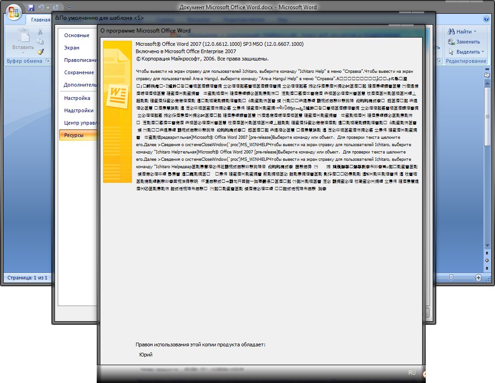Click the По умолчанию для шаблона dialog title
This screenshot has width=495, height=383.
(99, 18)
